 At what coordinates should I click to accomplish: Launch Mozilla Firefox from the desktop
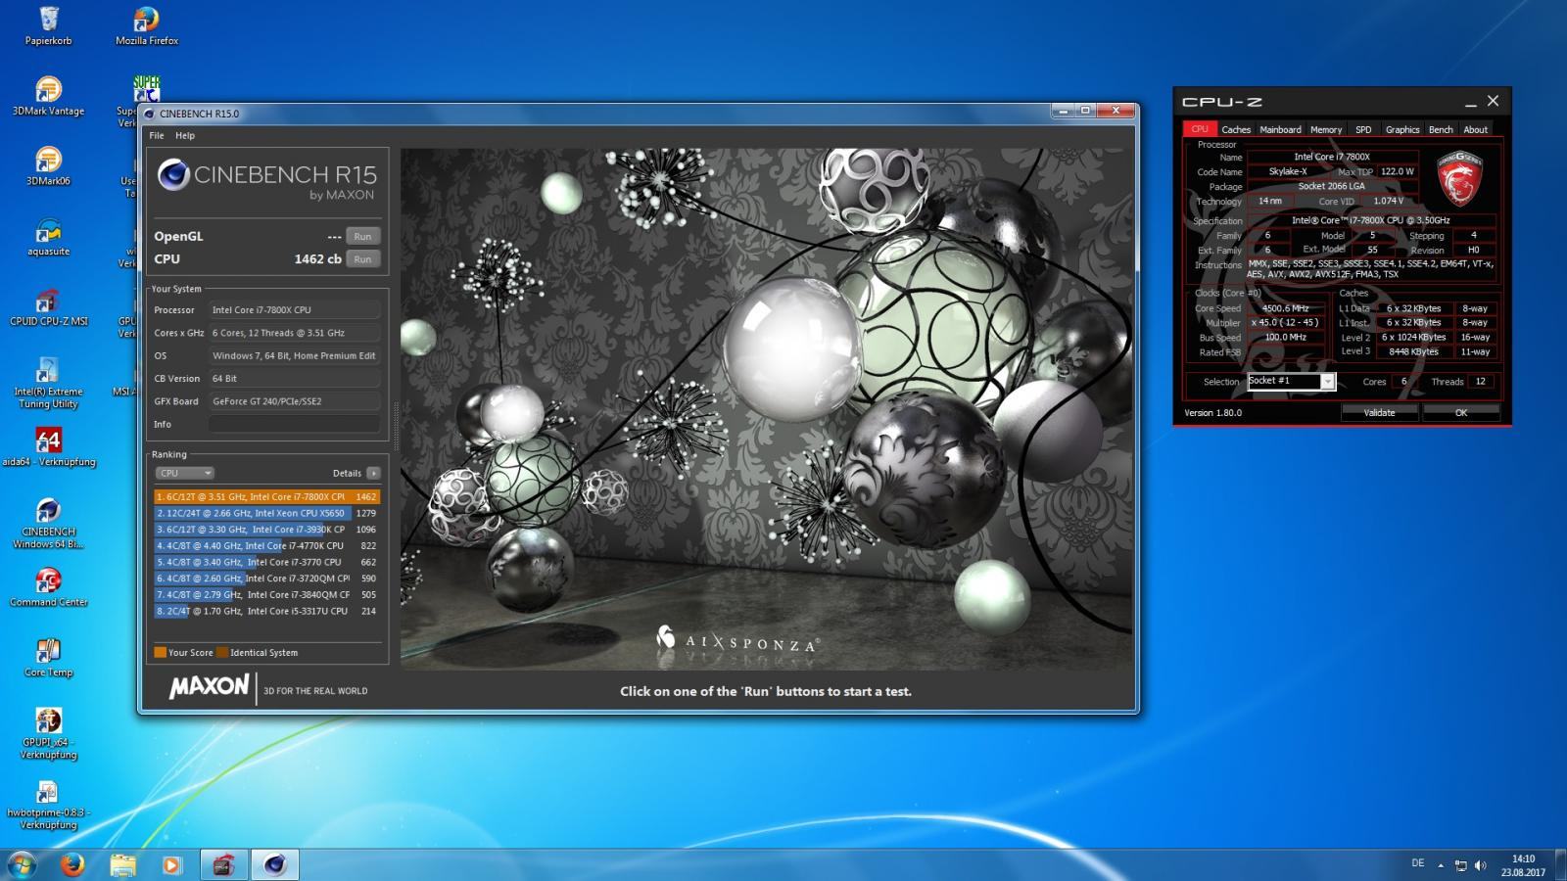147,25
